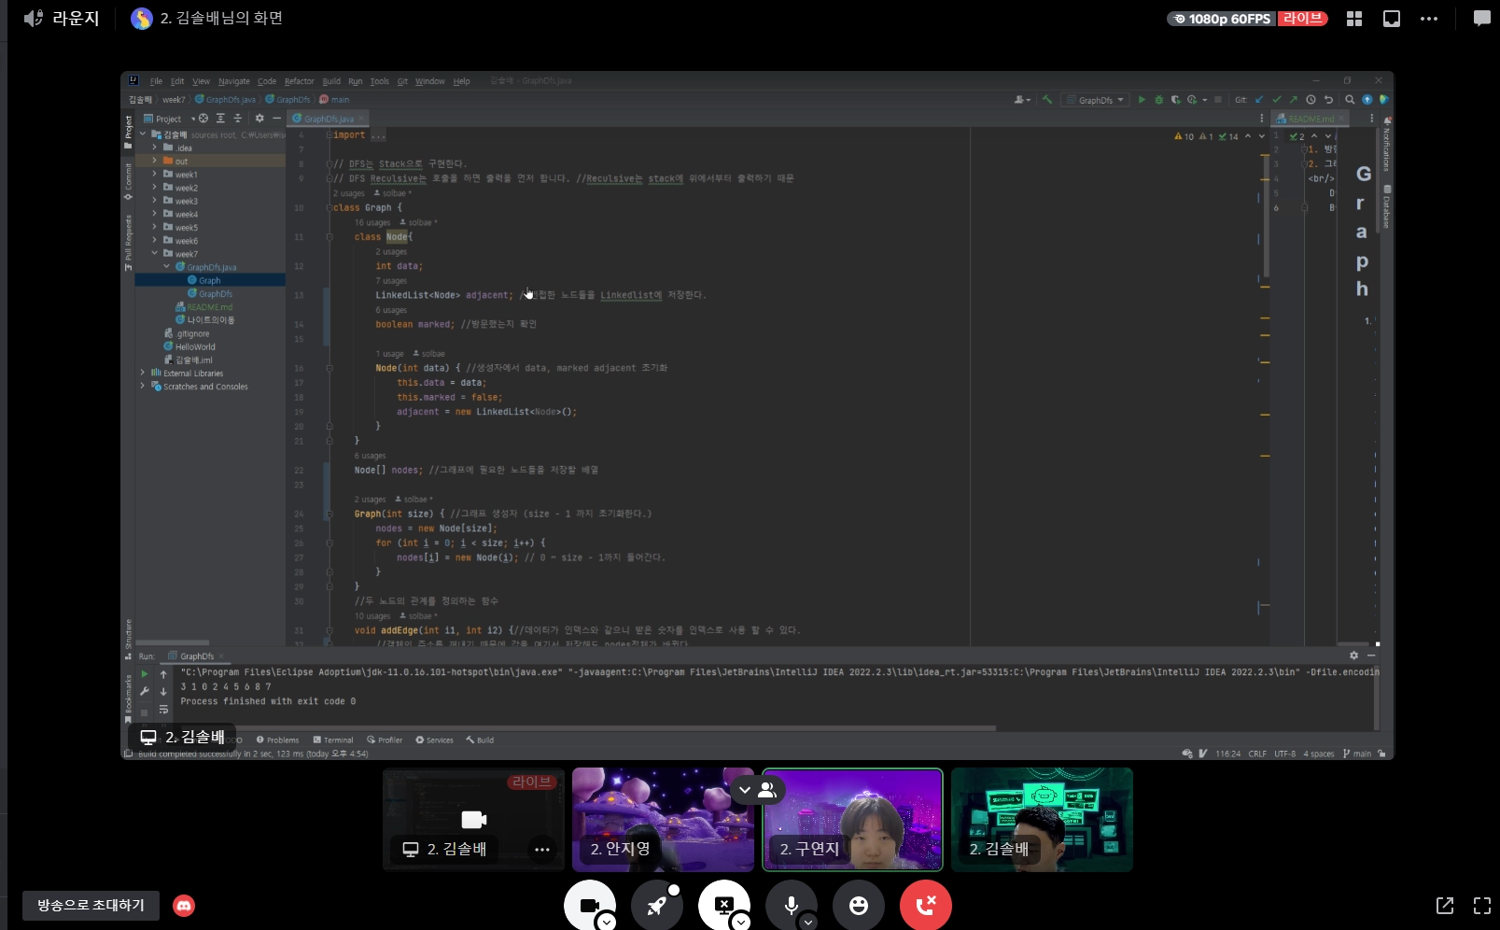The height and width of the screenshot is (930, 1500).
Task: Open the inbox tray icon
Action: (x=1391, y=19)
